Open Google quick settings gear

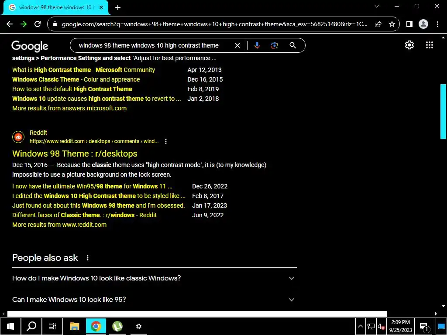[409, 45]
